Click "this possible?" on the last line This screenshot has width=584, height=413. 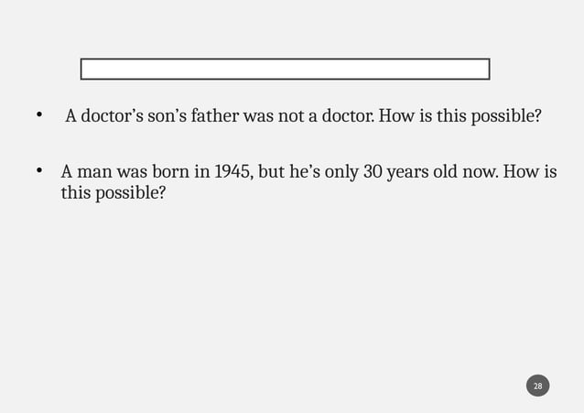pos(114,193)
